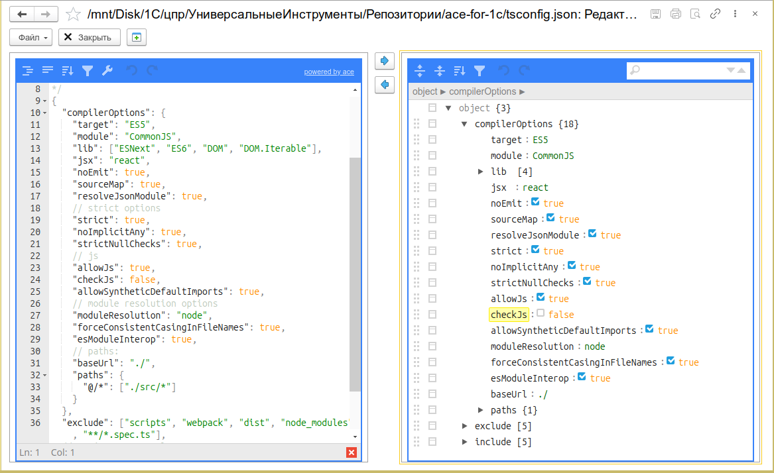
Task: Sort contents in code editor toolbar
Action: [x=68, y=71]
